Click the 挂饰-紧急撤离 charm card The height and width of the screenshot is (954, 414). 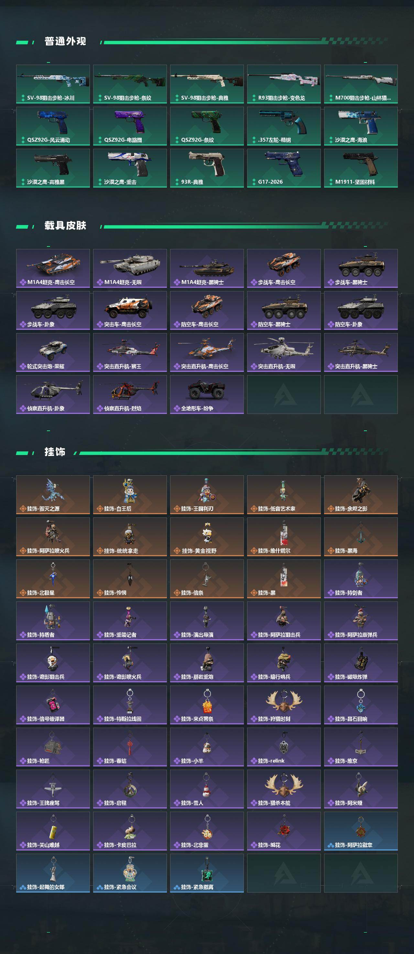point(207,873)
